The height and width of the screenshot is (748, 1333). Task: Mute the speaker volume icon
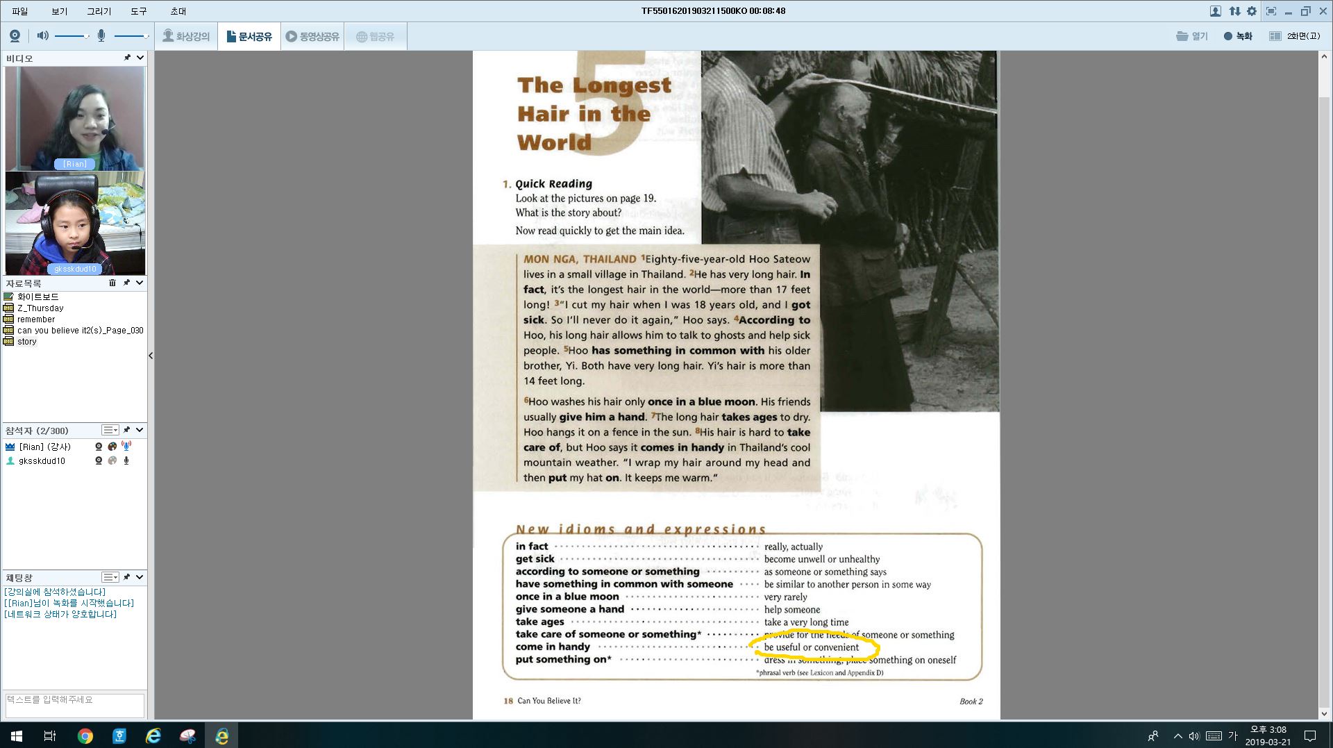point(42,36)
